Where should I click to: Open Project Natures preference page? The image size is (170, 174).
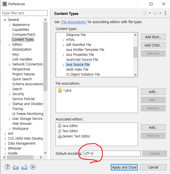point(24,74)
